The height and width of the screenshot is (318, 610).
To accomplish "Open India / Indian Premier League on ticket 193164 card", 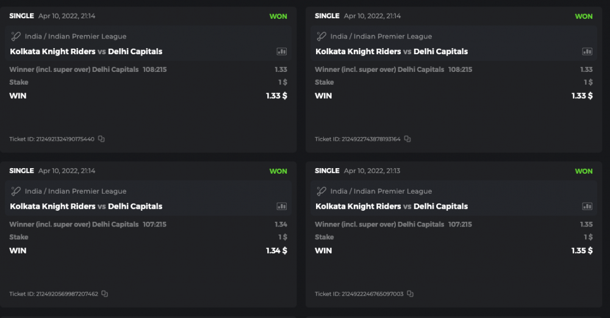I will click(381, 37).
